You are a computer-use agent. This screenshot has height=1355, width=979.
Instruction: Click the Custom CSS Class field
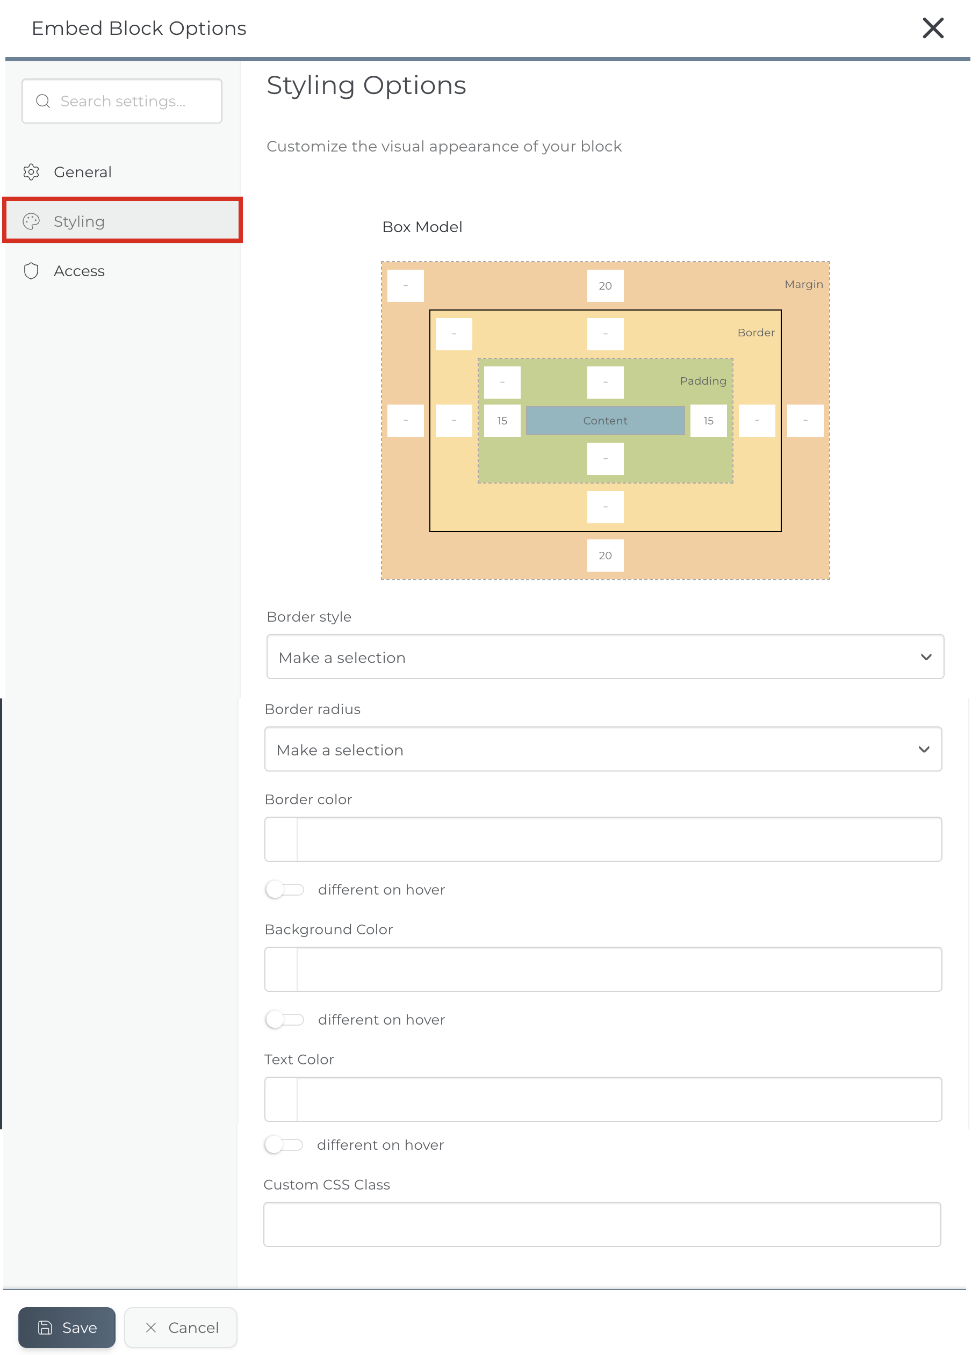point(602,1225)
